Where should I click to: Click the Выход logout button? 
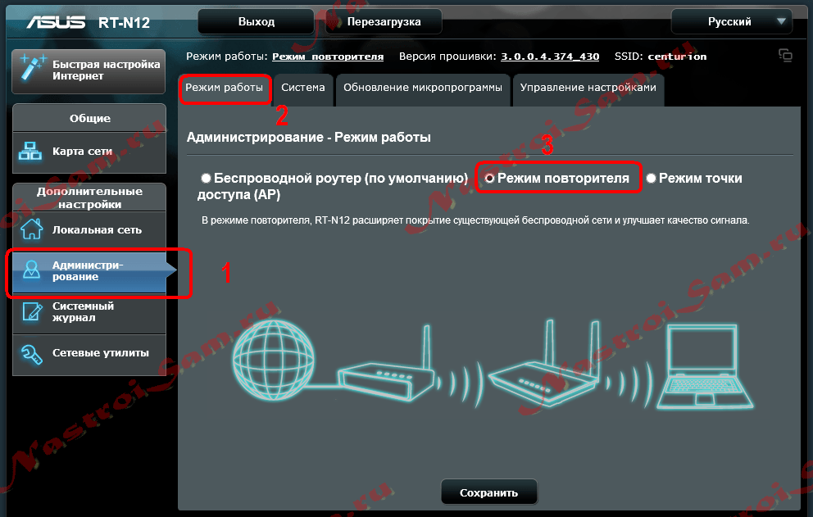tap(256, 22)
